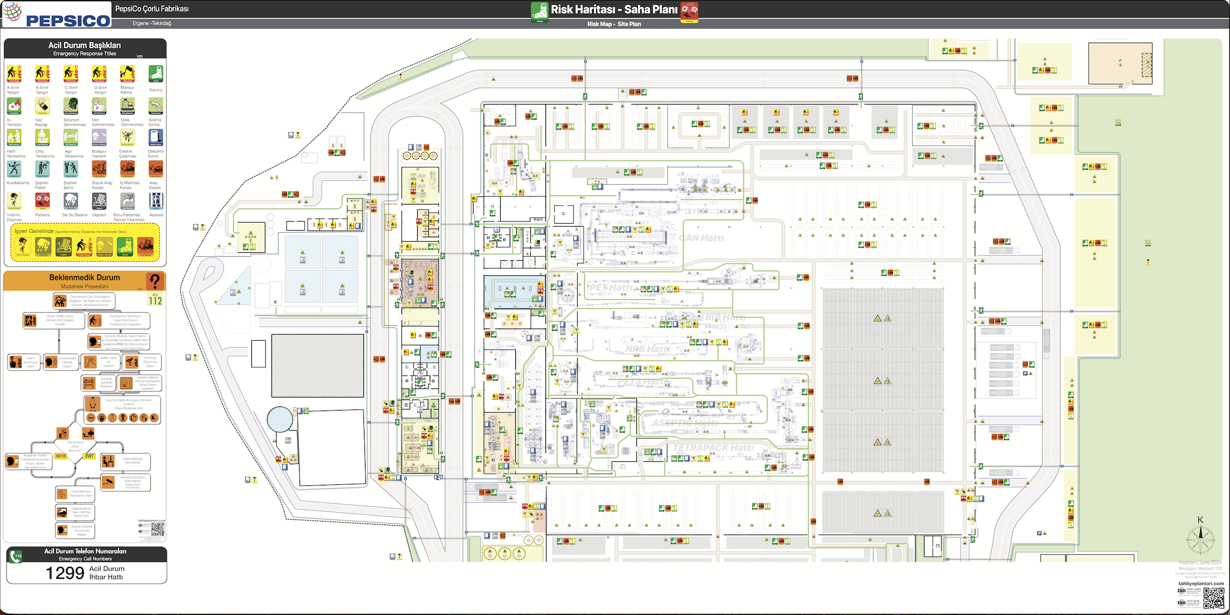Open the tahliyeplanlari.com link at bottom right
Viewport: 1230px width, 615px height.
[1201, 583]
